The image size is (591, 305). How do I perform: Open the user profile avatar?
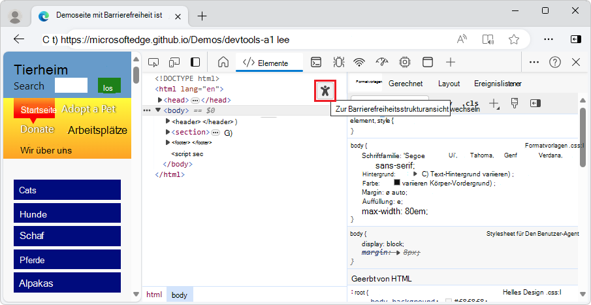[x=15, y=16]
